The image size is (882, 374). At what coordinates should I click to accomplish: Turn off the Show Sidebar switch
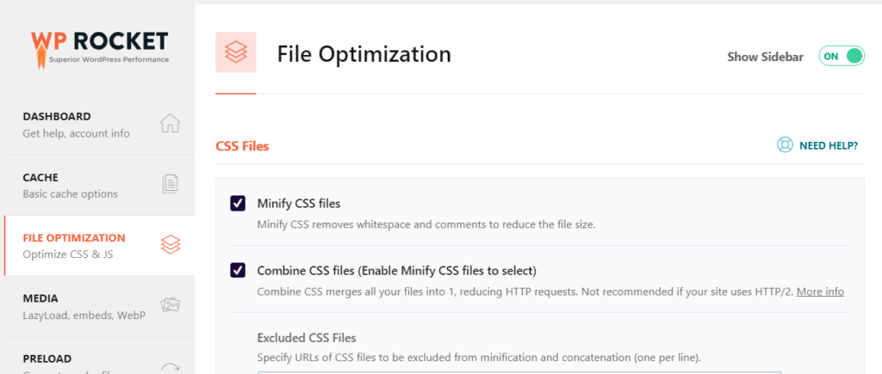coord(842,56)
